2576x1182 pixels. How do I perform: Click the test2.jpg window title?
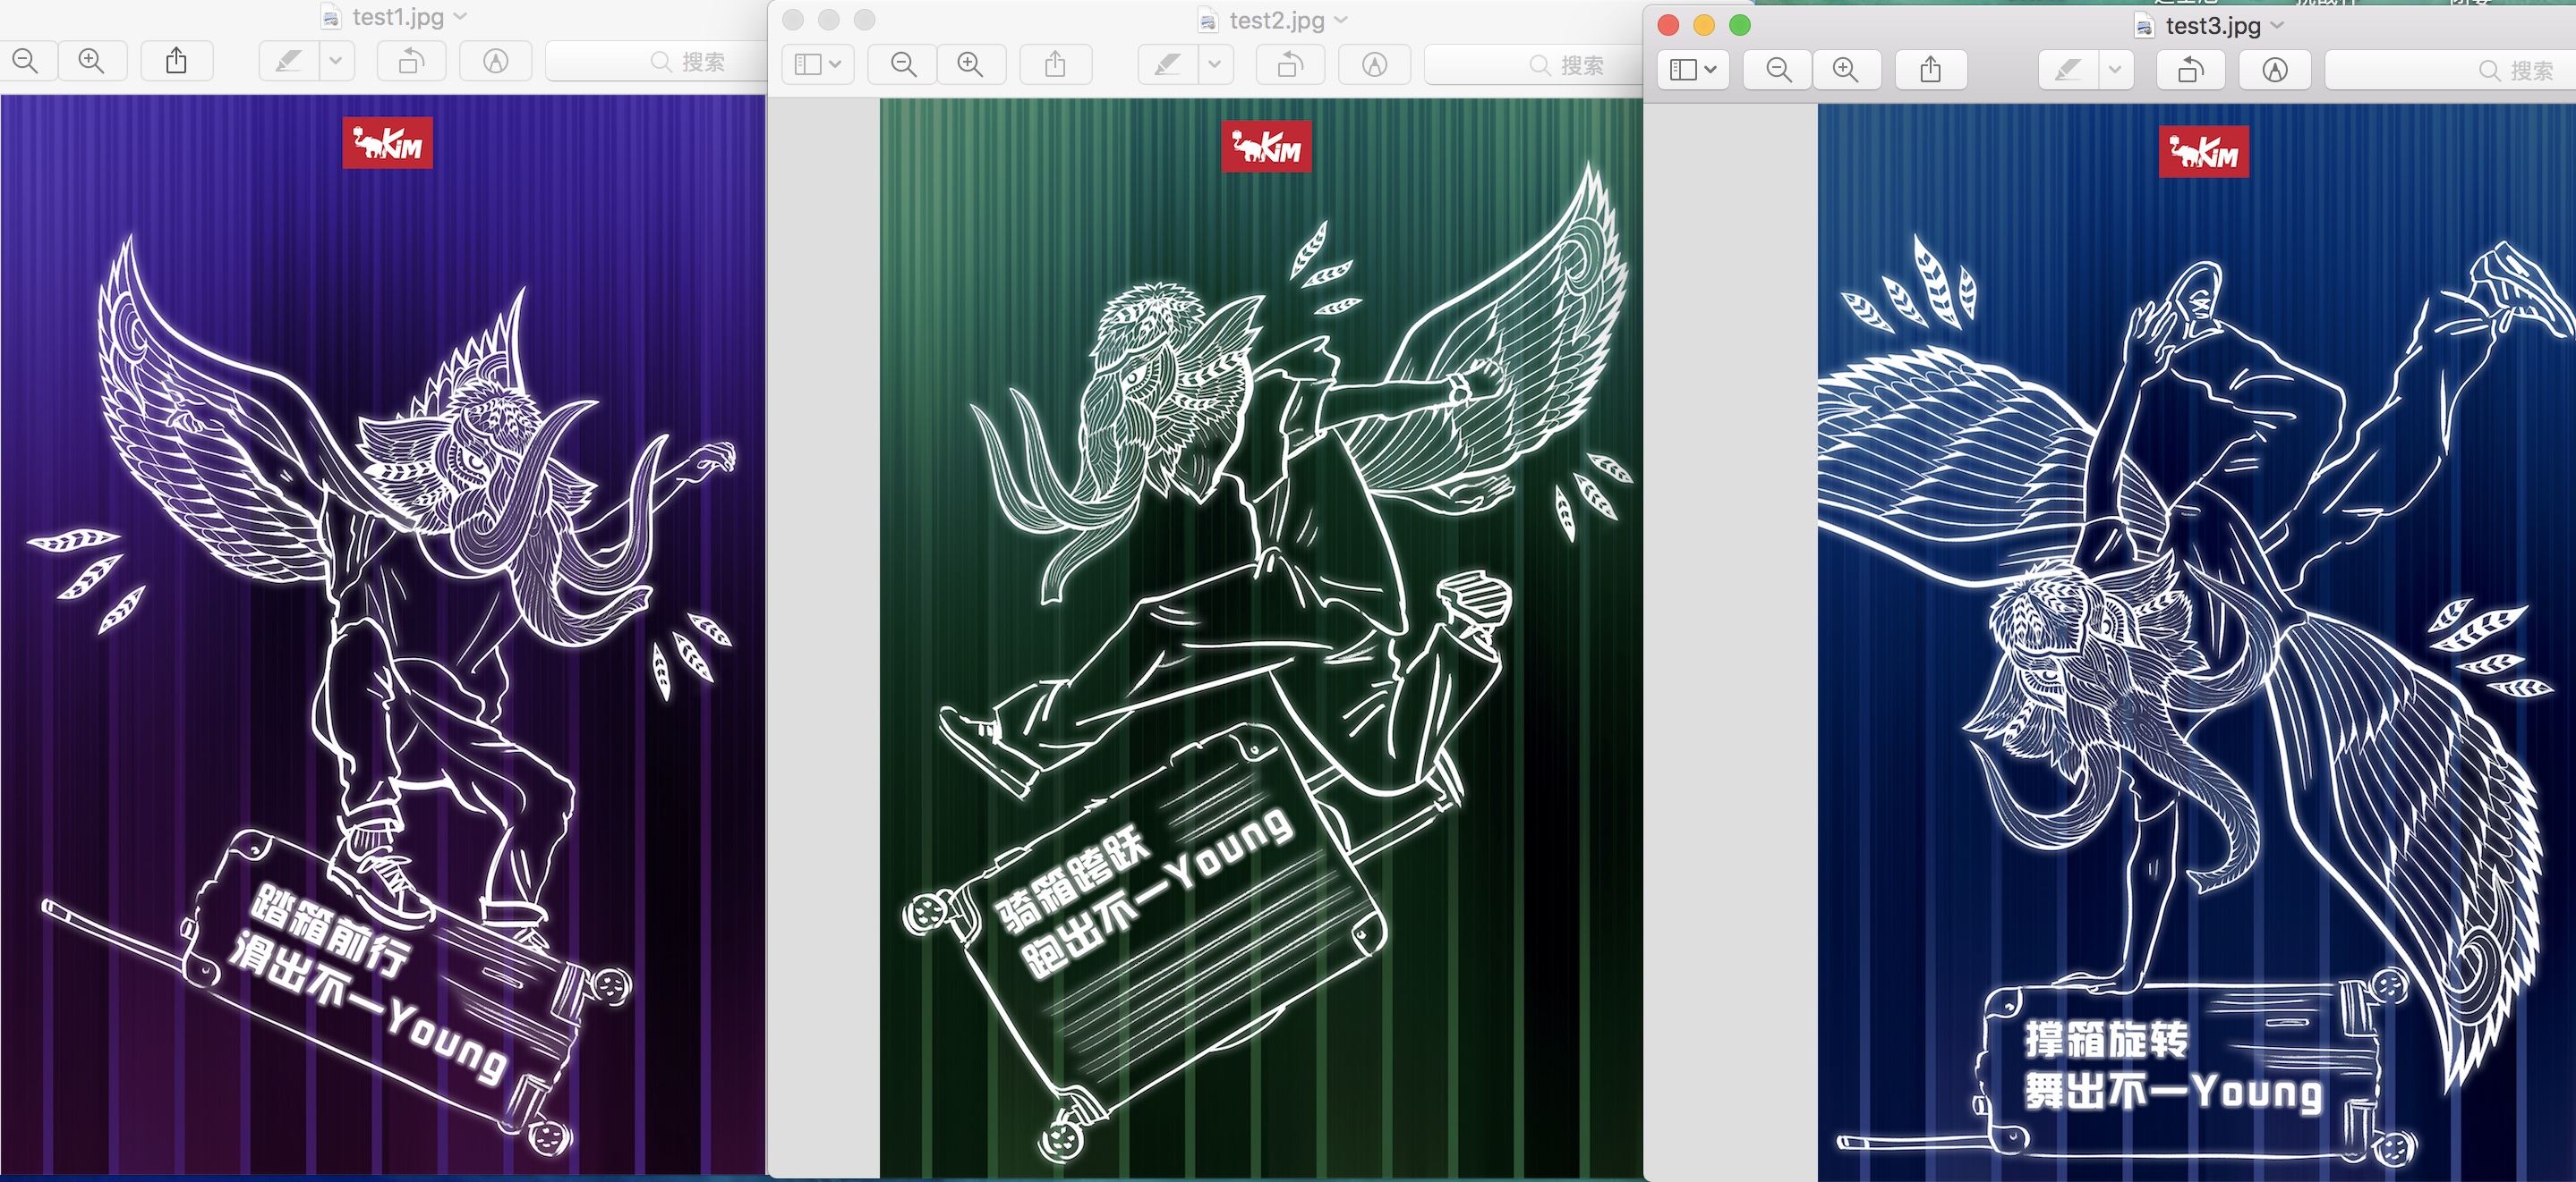click(1276, 21)
